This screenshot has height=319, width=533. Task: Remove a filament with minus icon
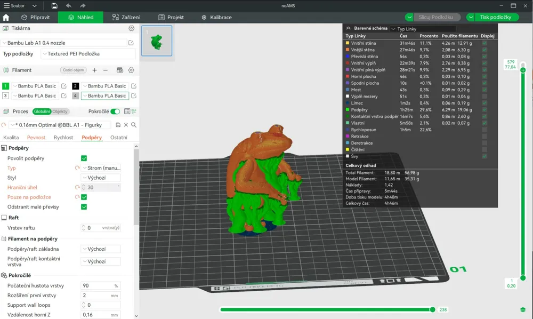click(106, 70)
